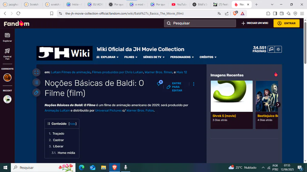
Task: Switch to the YouTube tab
Action: coord(179,4)
